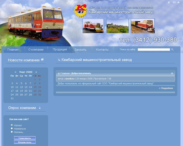
Task: Select calendar day 31
Action: pyautogui.click(x=12, y=98)
